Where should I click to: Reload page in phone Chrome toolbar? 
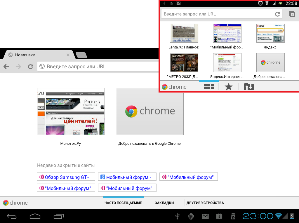277,14
